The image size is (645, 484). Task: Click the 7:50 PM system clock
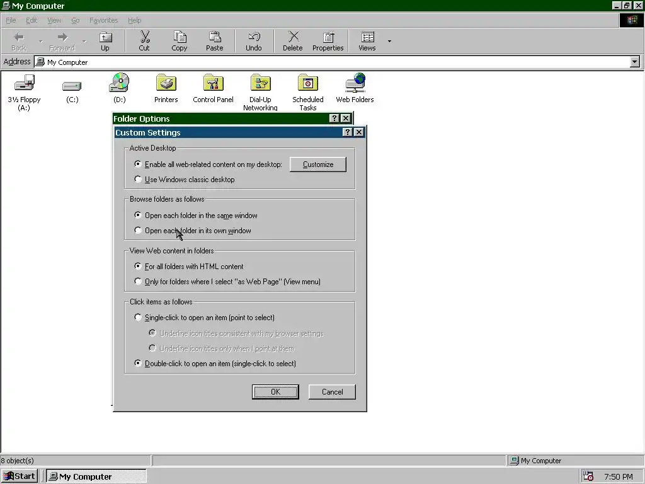click(619, 476)
